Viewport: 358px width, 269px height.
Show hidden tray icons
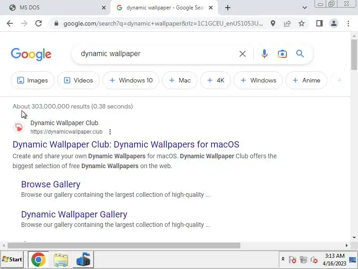pos(283,259)
